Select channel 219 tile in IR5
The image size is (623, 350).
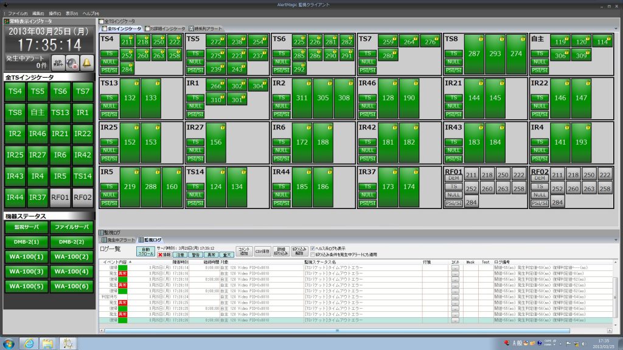pos(130,187)
